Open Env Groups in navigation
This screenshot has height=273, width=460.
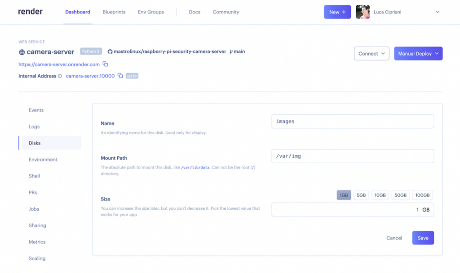[x=151, y=12]
